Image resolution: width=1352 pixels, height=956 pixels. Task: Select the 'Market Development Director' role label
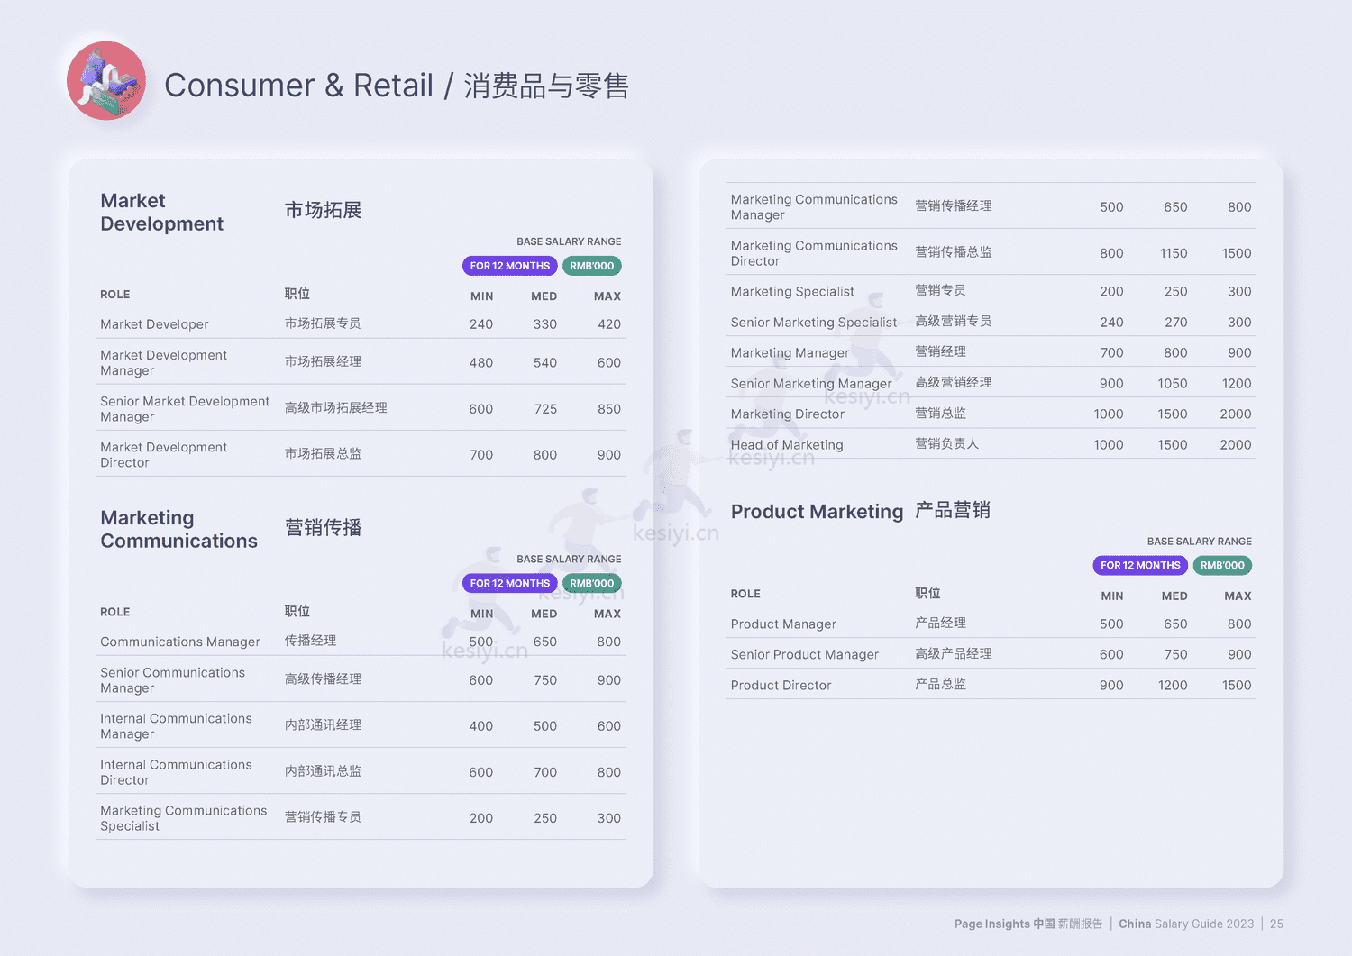coord(164,455)
